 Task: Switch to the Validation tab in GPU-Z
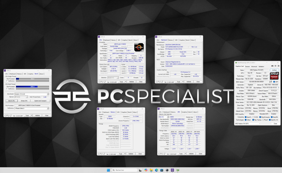[261, 67]
